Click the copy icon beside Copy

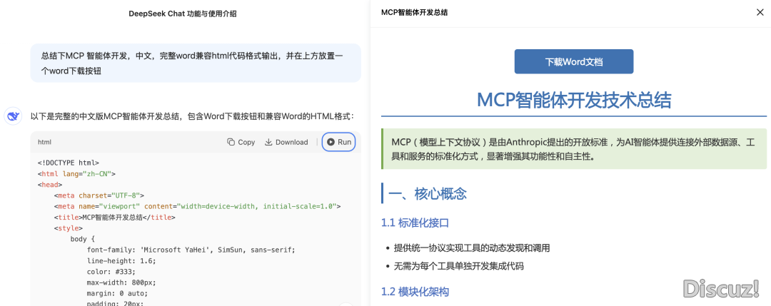[x=231, y=142]
